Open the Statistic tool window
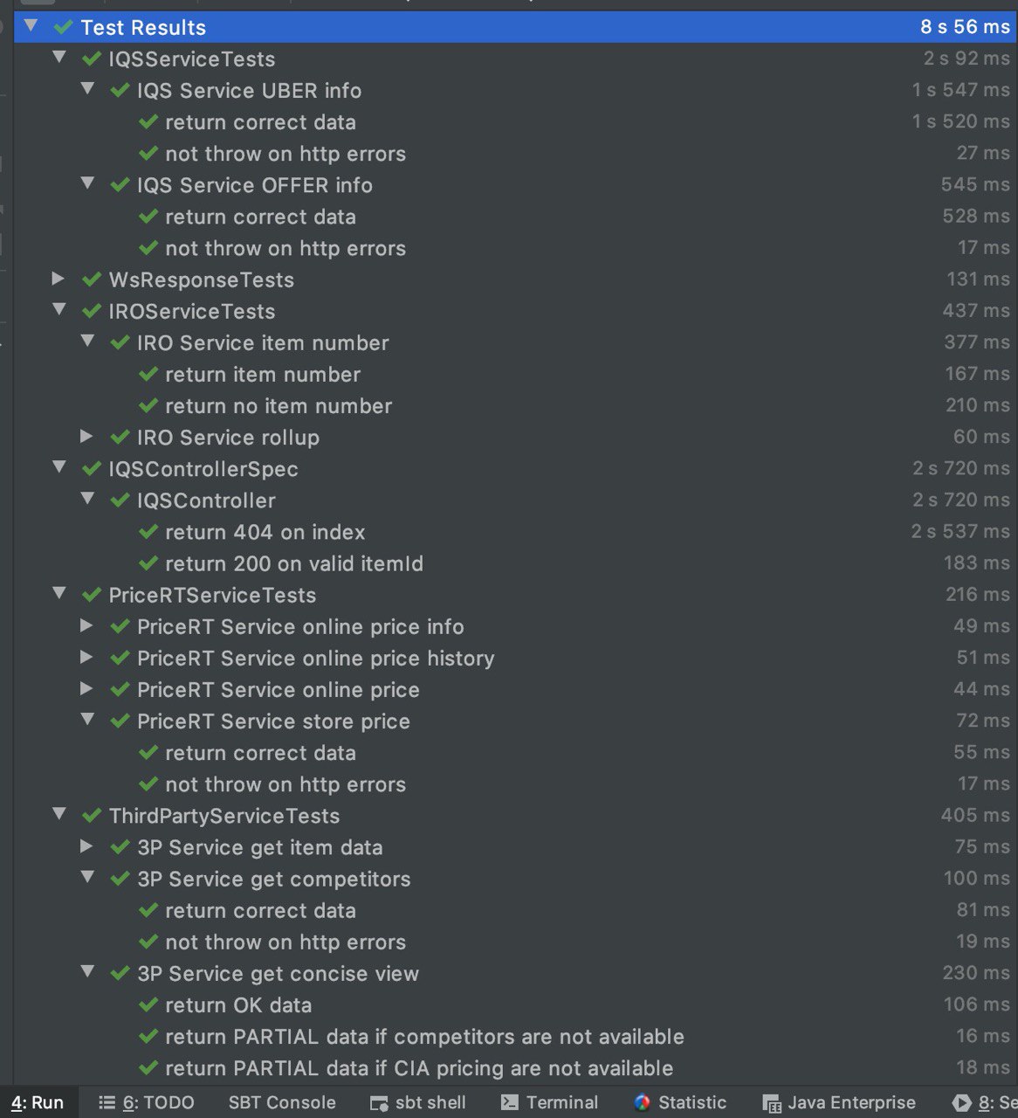 pos(680,1102)
